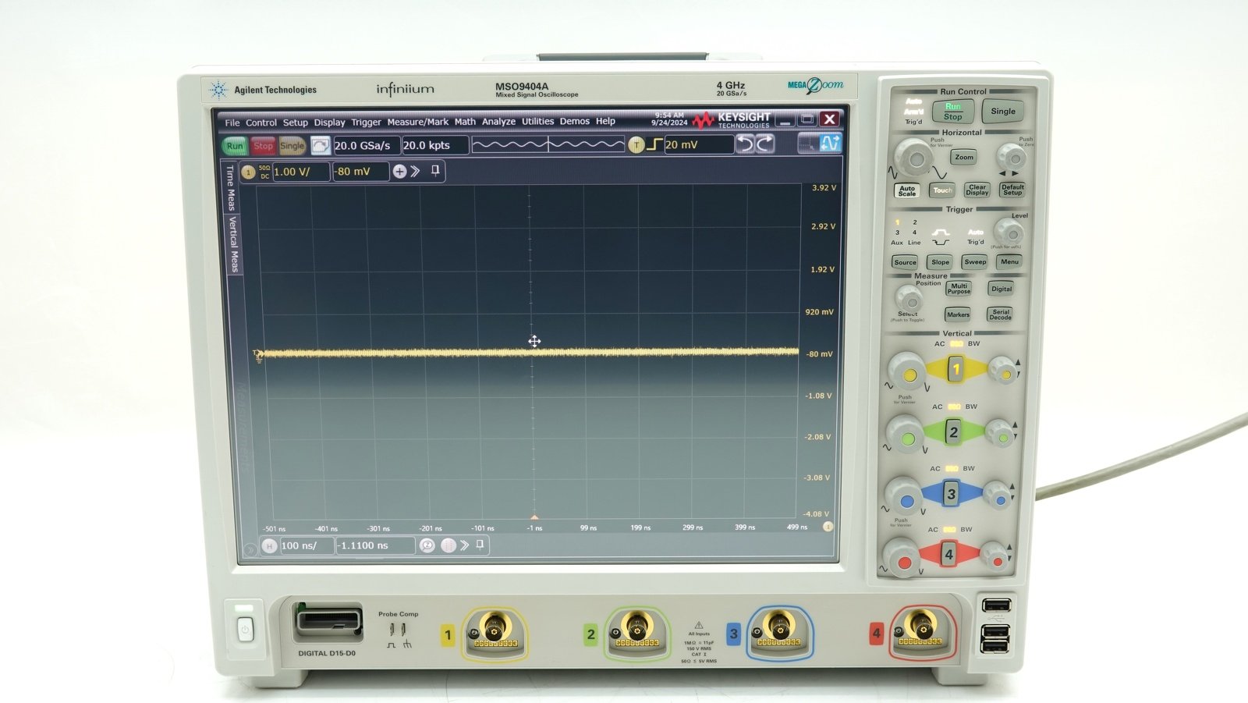Click the Default Setup key

pos(1012,190)
